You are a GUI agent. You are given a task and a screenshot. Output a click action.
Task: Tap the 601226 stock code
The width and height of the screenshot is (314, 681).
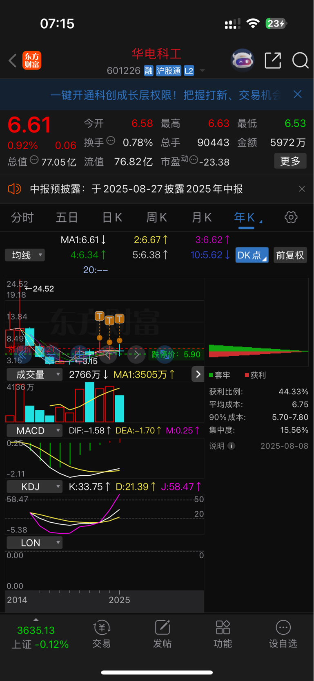124,71
